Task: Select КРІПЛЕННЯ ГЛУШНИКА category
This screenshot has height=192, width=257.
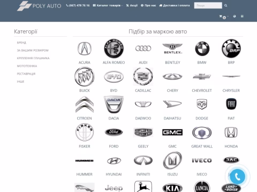Action: (x=33, y=58)
